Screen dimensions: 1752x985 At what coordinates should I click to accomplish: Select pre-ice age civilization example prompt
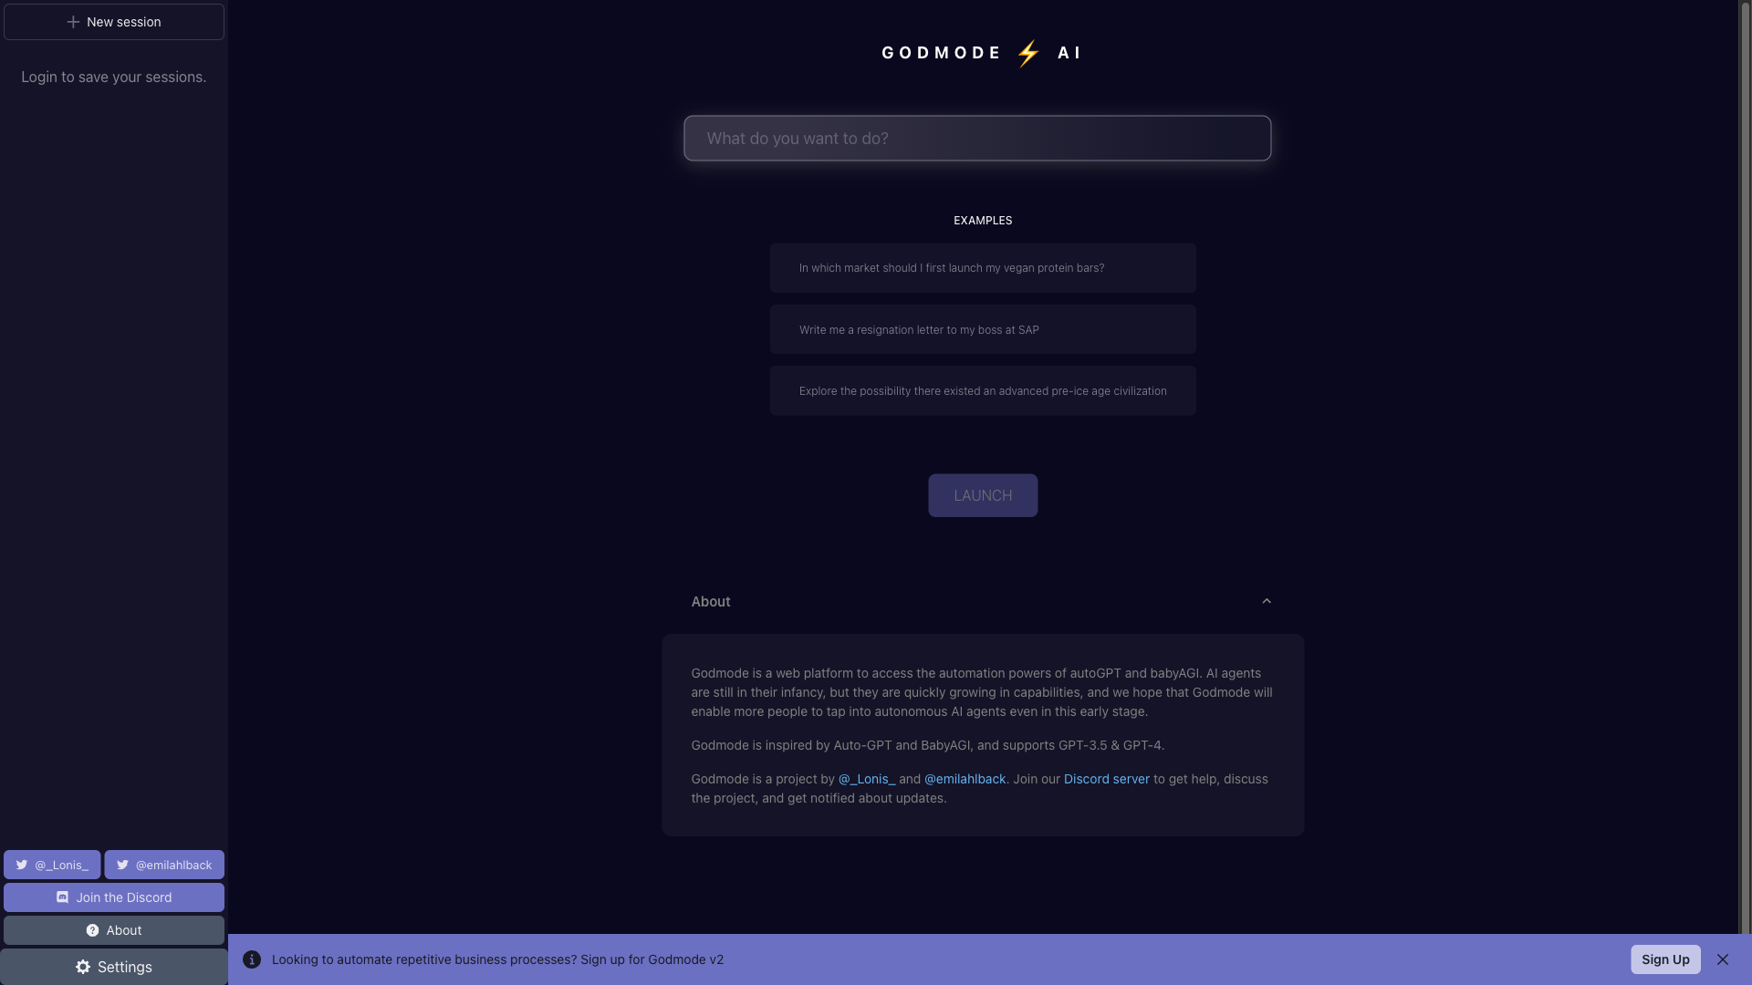(x=983, y=391)
